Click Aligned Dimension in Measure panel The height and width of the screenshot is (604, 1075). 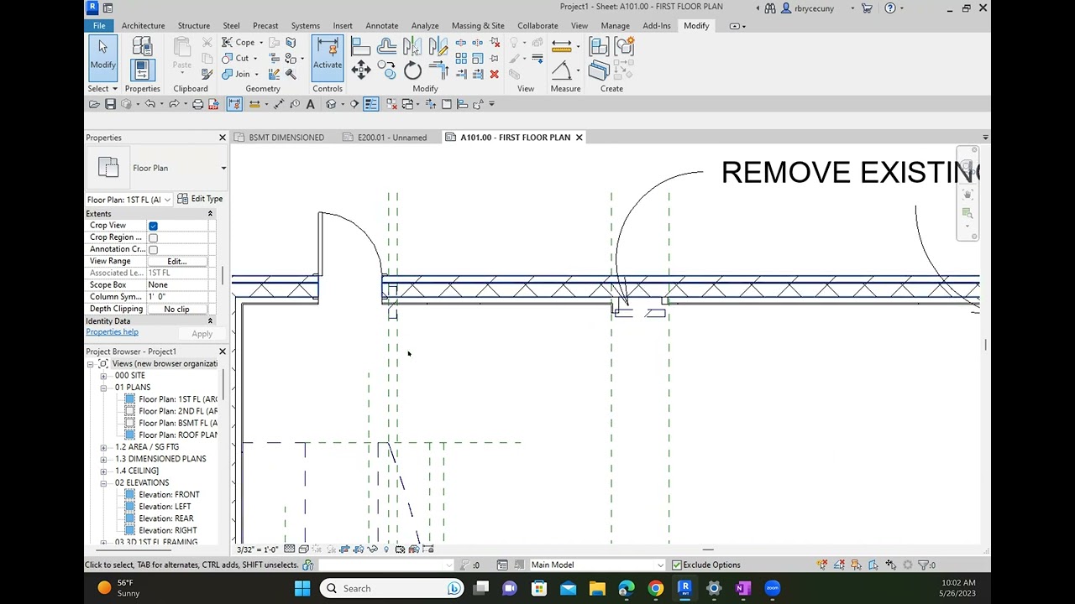[x=562, y=47]
